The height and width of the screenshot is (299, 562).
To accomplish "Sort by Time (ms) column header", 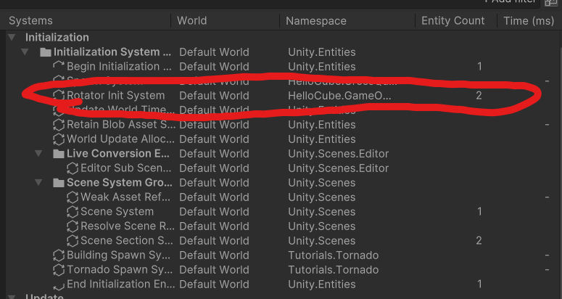I will pyautogui.click(x=529, y=21).
